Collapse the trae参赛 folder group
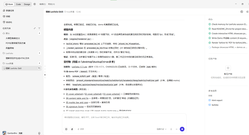The image size is (249, 135). pyautogui.click(x=8, y=64)
